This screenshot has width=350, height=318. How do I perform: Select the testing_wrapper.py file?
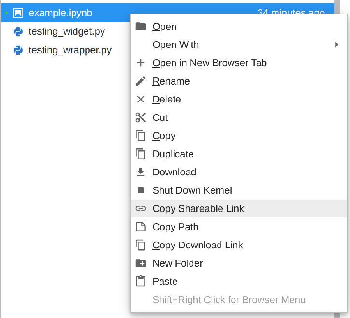[x=70, y=50]
